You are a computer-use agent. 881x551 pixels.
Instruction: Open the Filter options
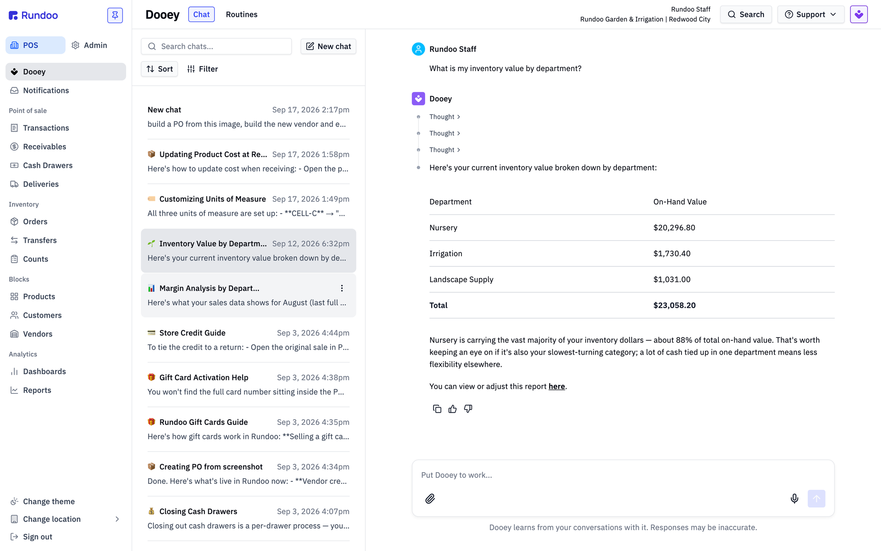point(203,69)
